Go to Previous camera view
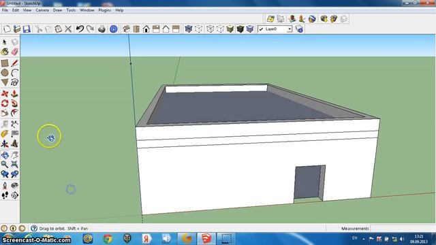The width and height of the screenshot is (436, 245). 5,174
